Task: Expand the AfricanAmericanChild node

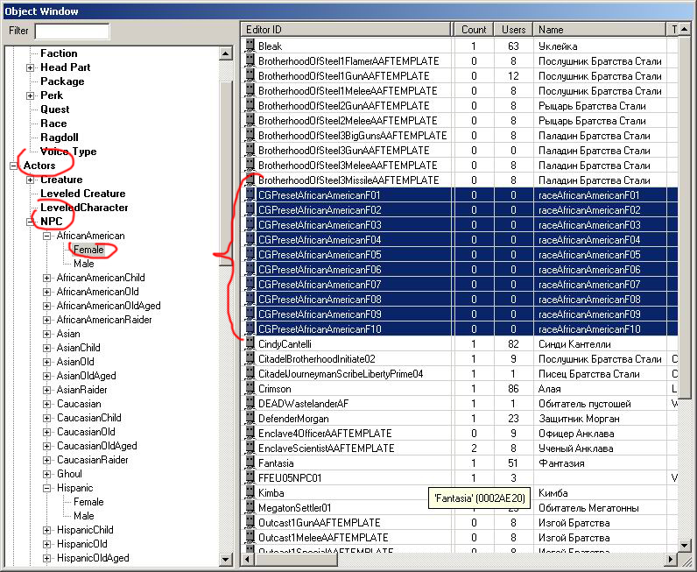Action: click(x=46, y=278)
